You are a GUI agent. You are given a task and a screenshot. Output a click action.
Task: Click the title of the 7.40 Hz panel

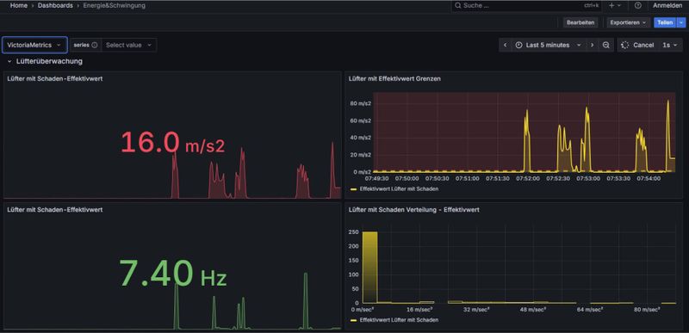pyautogui.click(x=55, y=210)
